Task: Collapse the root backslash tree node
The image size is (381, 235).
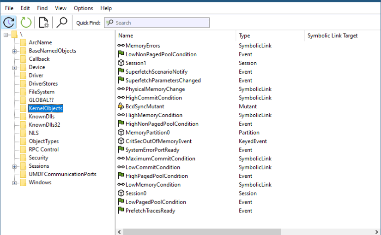Action: point(6,35)
